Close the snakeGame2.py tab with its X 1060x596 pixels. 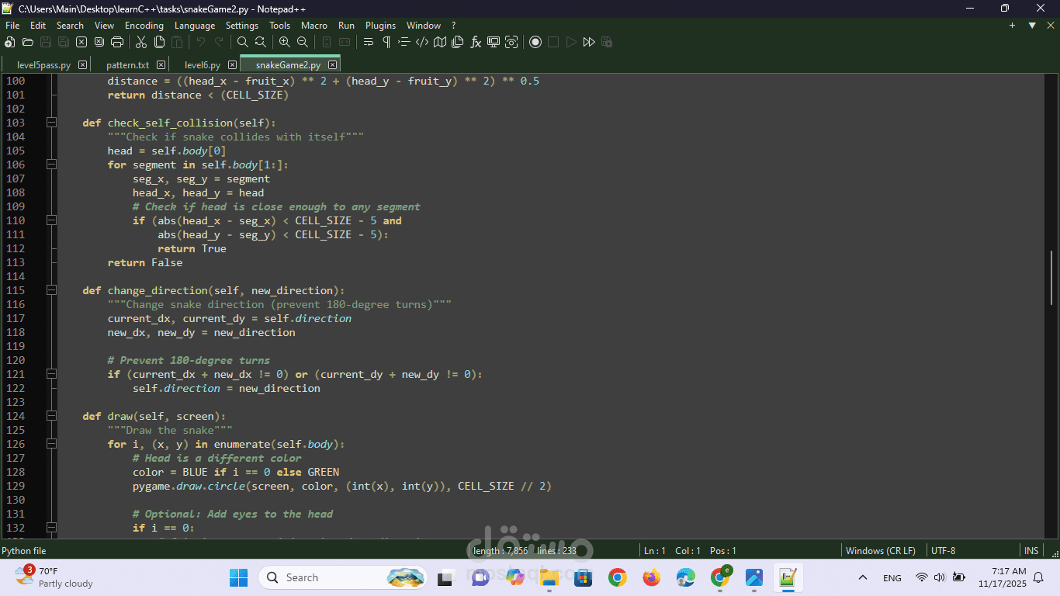pyautogui.click(x=332, y=65)
